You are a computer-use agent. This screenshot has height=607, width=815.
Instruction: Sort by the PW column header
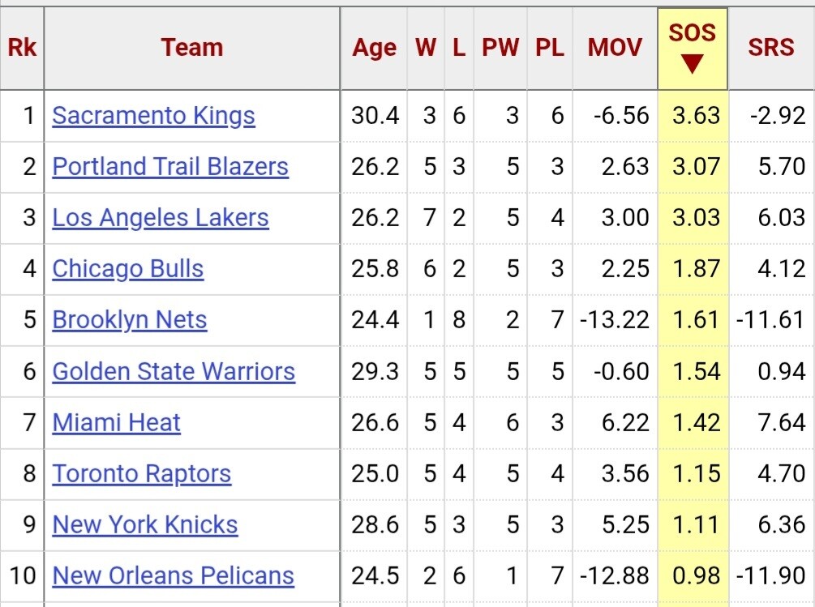(500, 48)
